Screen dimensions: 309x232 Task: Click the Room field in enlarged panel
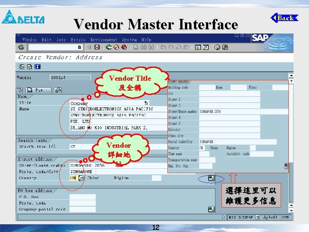[239, 87]
